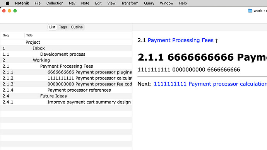Switch to the Outline tab
The height and width of the screenshot is (150, 267).
click(x=77, y=27)
